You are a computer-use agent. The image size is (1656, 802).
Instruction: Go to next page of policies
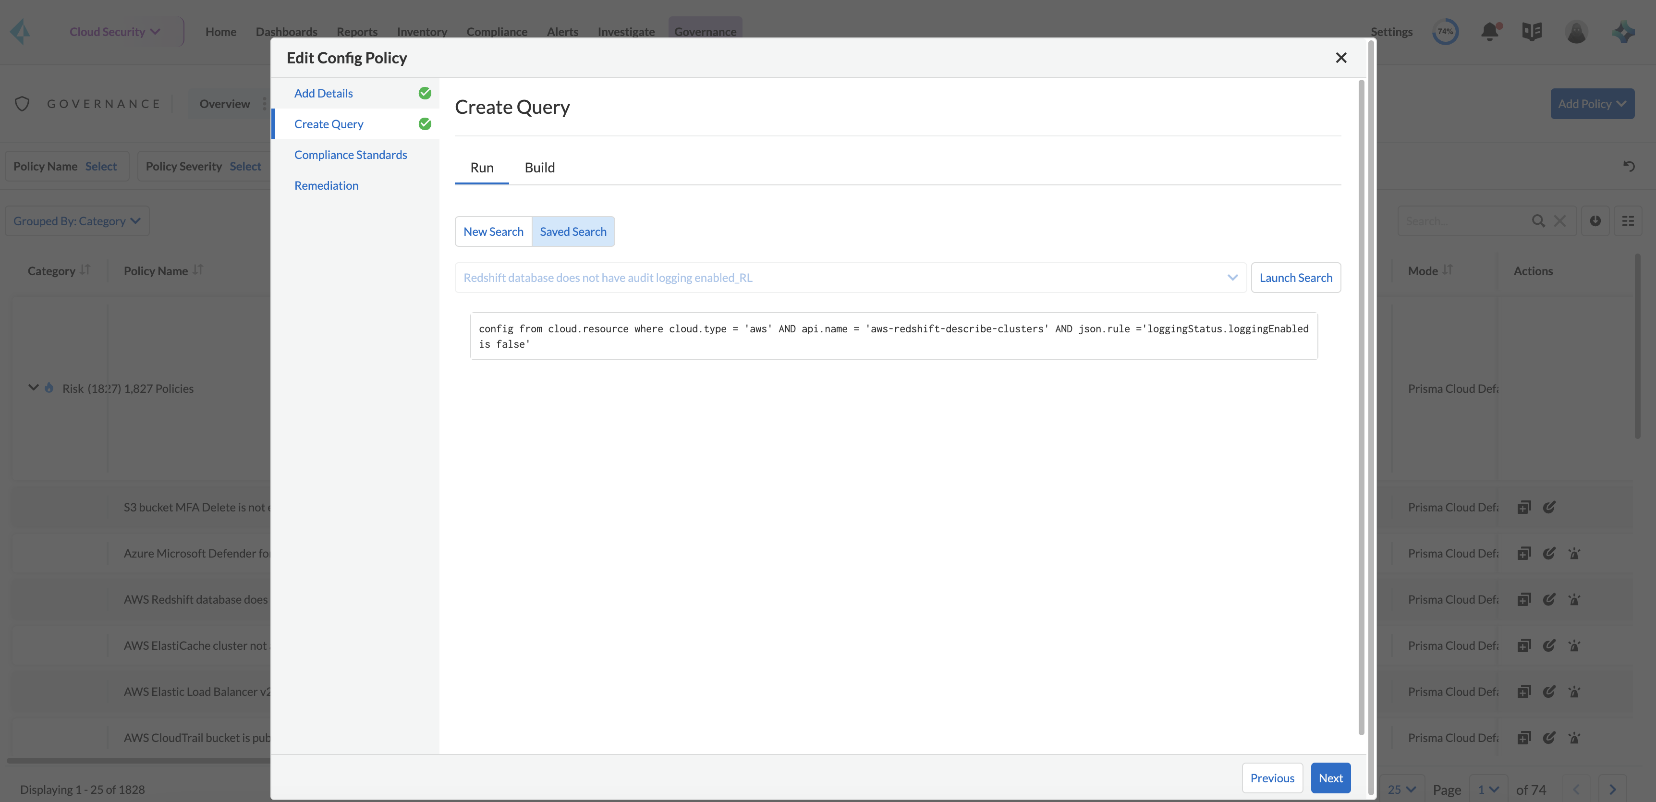1612,789
